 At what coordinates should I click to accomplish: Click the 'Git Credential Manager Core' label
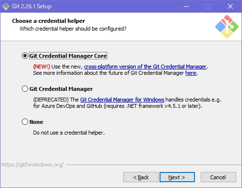(68, 56)
